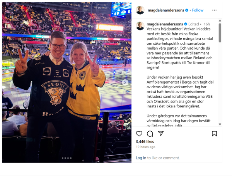232x176 pixels.
Task: View the 3,446 likes list
Action: coord(145,141)
